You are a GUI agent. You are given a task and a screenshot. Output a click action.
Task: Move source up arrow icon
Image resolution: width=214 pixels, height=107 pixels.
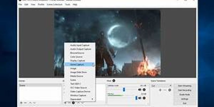79,103
